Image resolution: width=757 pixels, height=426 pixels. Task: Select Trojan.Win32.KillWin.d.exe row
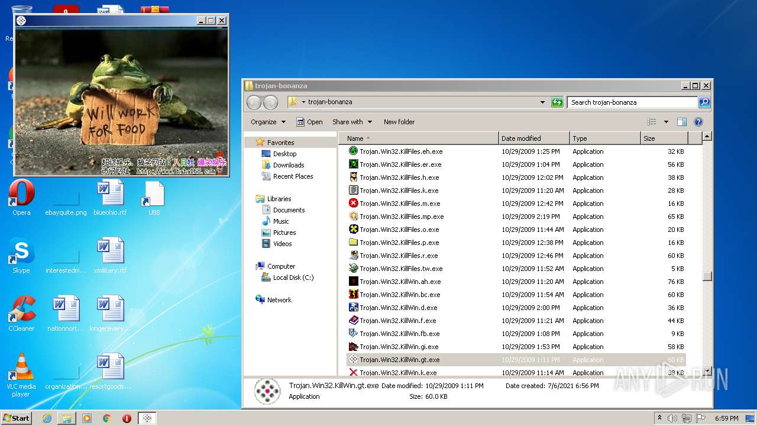pos(516,308)
